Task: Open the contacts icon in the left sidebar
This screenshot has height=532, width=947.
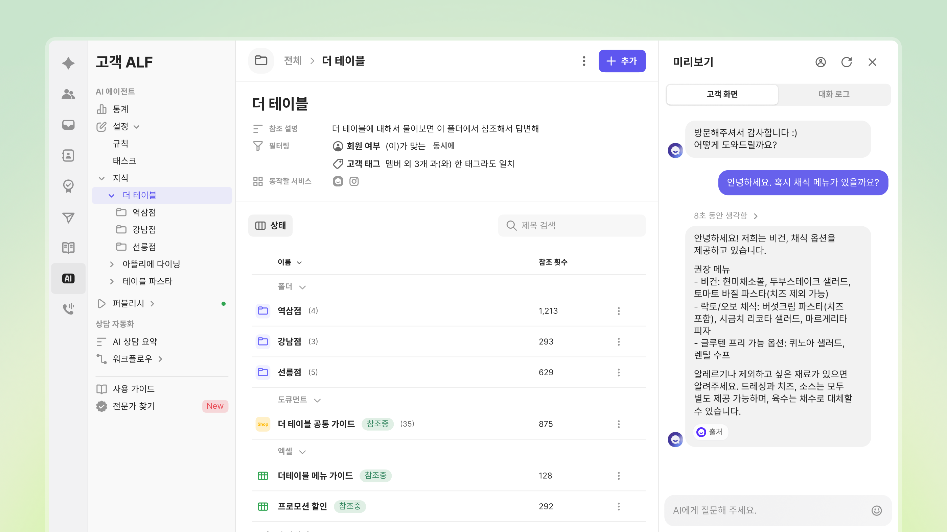Action: [x=68, y=156]
